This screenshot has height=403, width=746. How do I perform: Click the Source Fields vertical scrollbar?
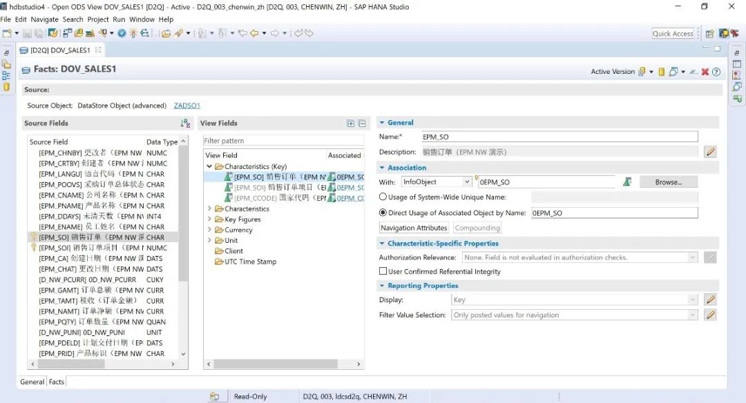(183, 214)
